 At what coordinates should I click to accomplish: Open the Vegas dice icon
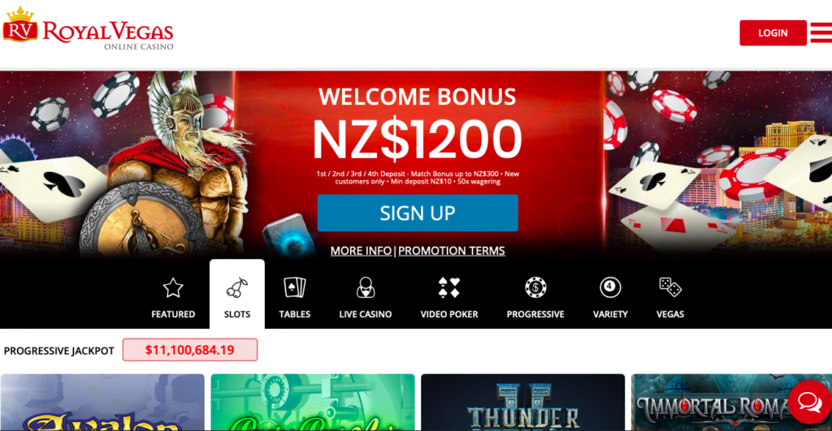click(x=670, y=287)
